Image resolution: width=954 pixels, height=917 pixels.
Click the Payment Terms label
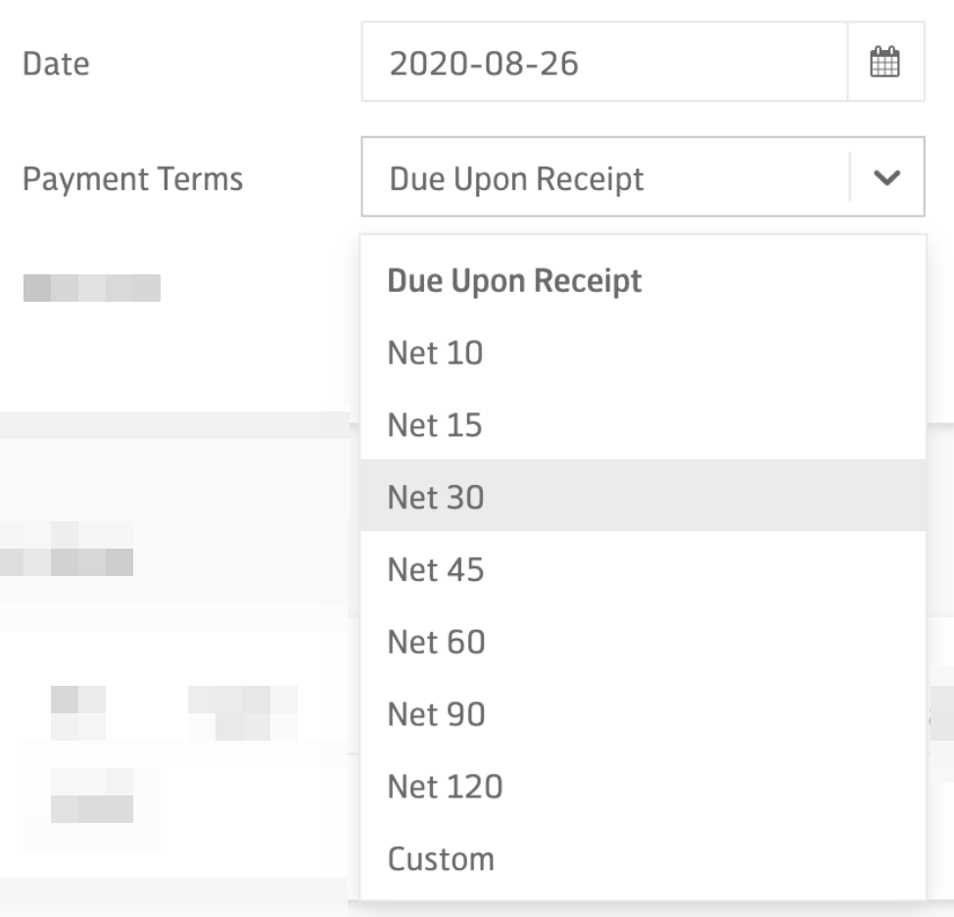132,178
